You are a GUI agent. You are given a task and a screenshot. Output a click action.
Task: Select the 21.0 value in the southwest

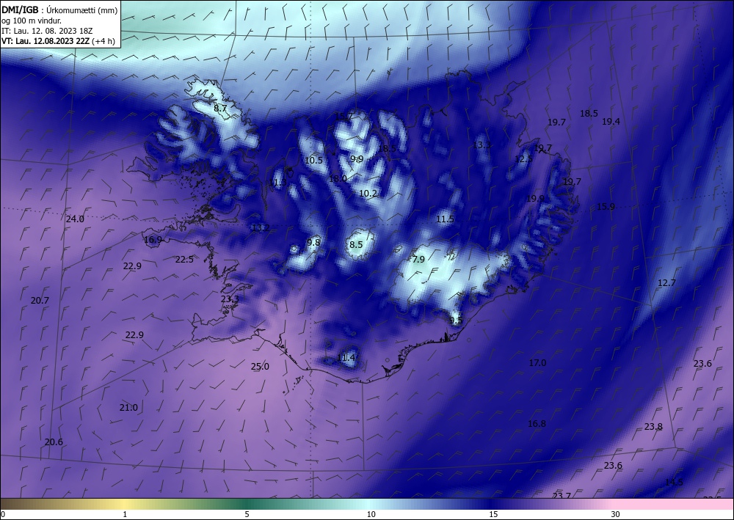tap(128, 408)
